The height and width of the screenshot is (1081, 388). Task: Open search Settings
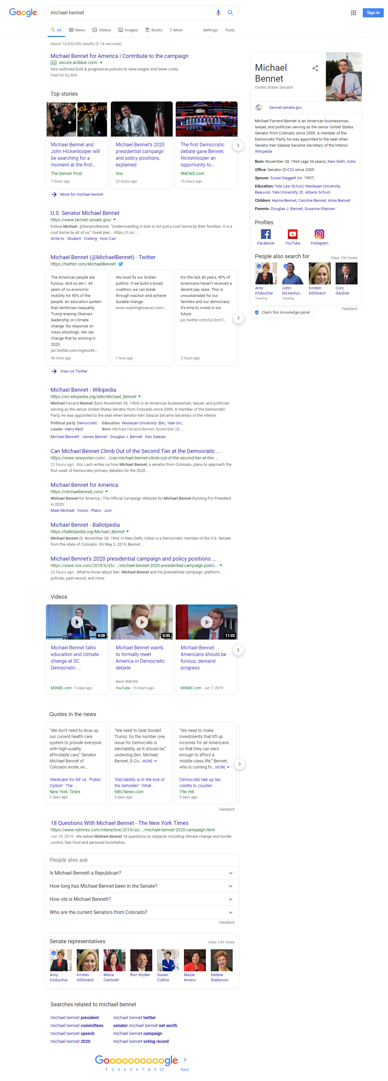210,30
